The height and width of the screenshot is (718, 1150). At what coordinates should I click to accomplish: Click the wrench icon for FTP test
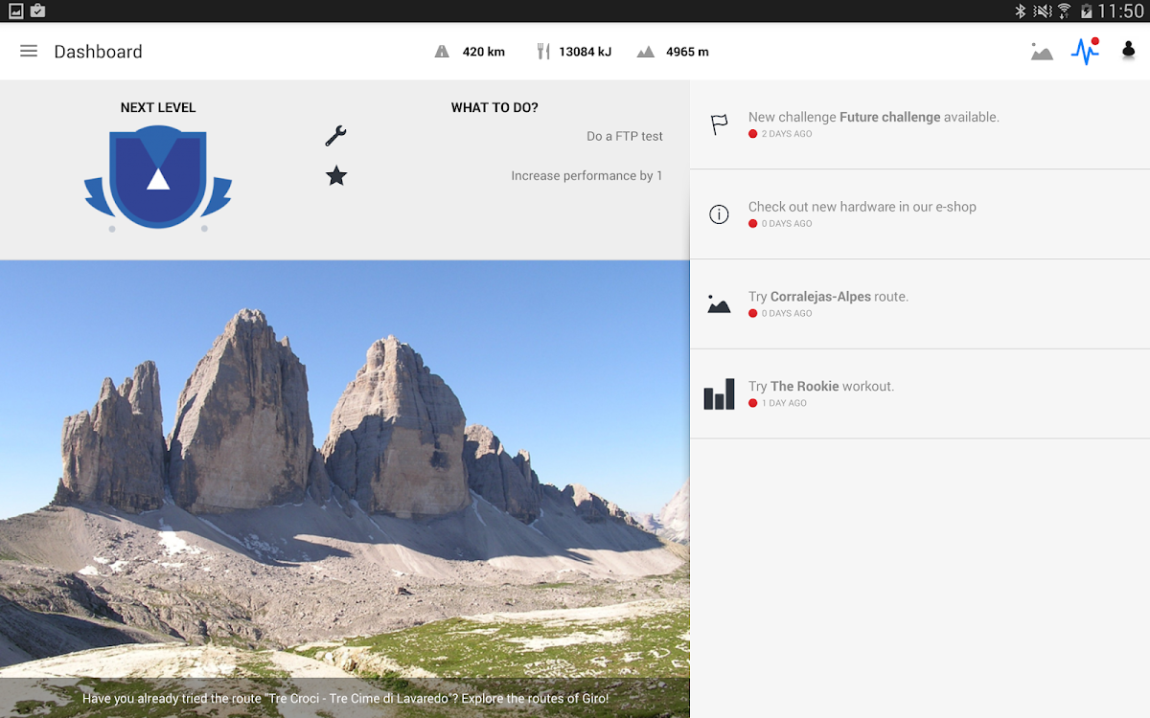pyautogui.click(x=335, y=136)
